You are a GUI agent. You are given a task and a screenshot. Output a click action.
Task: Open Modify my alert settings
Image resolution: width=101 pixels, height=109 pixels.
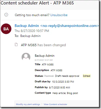coord(28,104)
